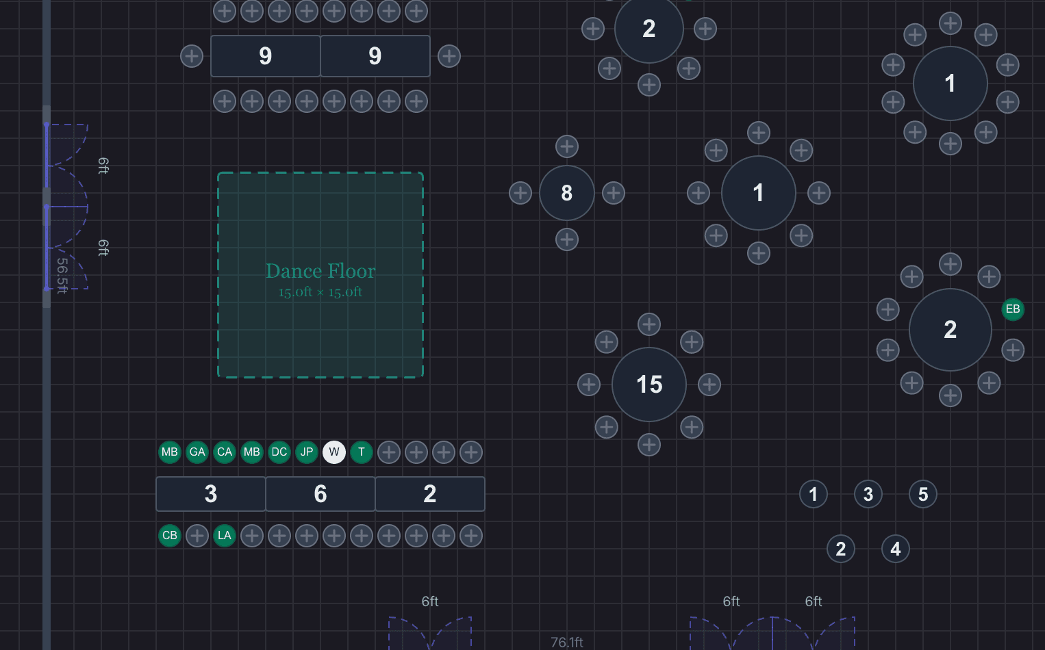1045x650 pixels.
Task: Add guest to empty seat between CB and LA
Action: [197, 536]
